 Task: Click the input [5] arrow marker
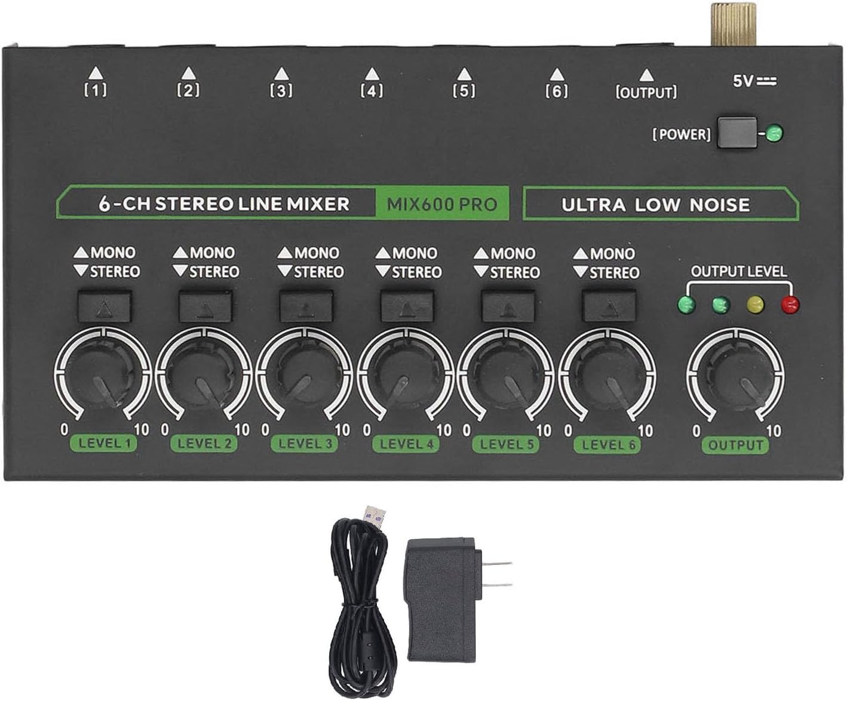[464, 75]
